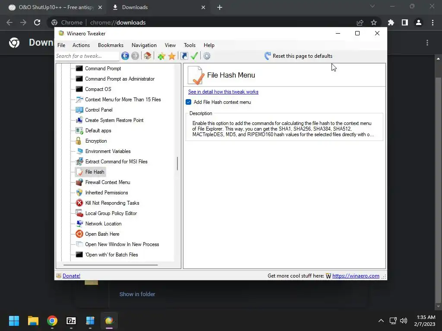The width and height of the screenshot is (442, 331).
Task: Select Open New Window In New Process
Action: point(122,245)
